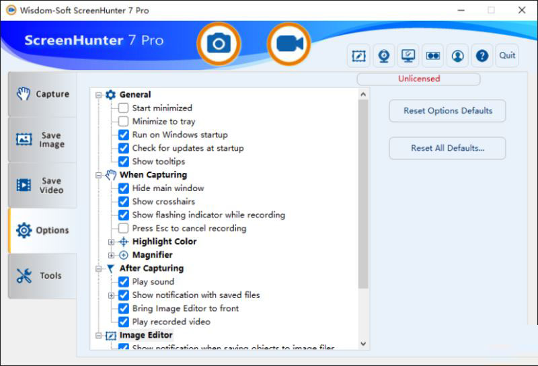Toggle Show notification with saved files checkbox
The width and height of the screenshot is (538, 366).
(x=123, y=295)
